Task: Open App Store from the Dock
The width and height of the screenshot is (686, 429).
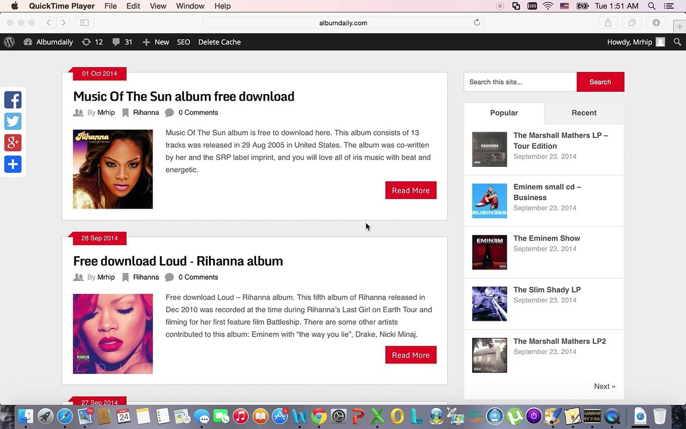Action: click(x=279, y=416)
